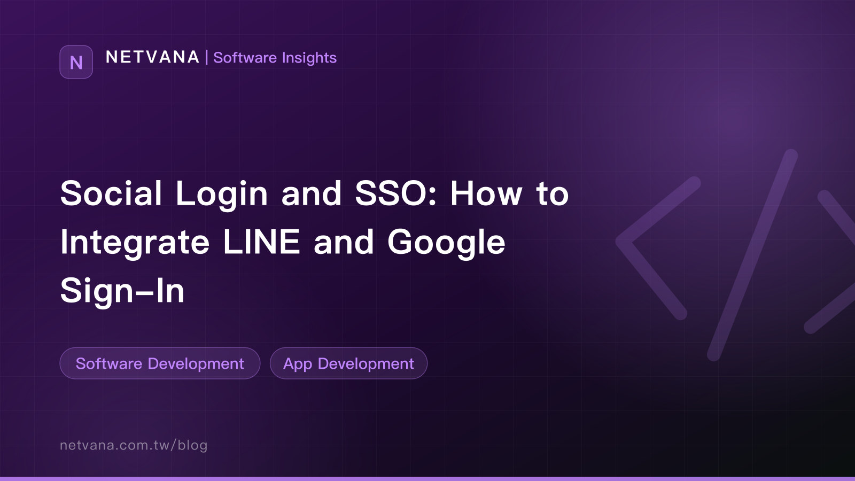Click the NETVANA brand name
Viewport: 855px width, 481px height.
point(153,57)
